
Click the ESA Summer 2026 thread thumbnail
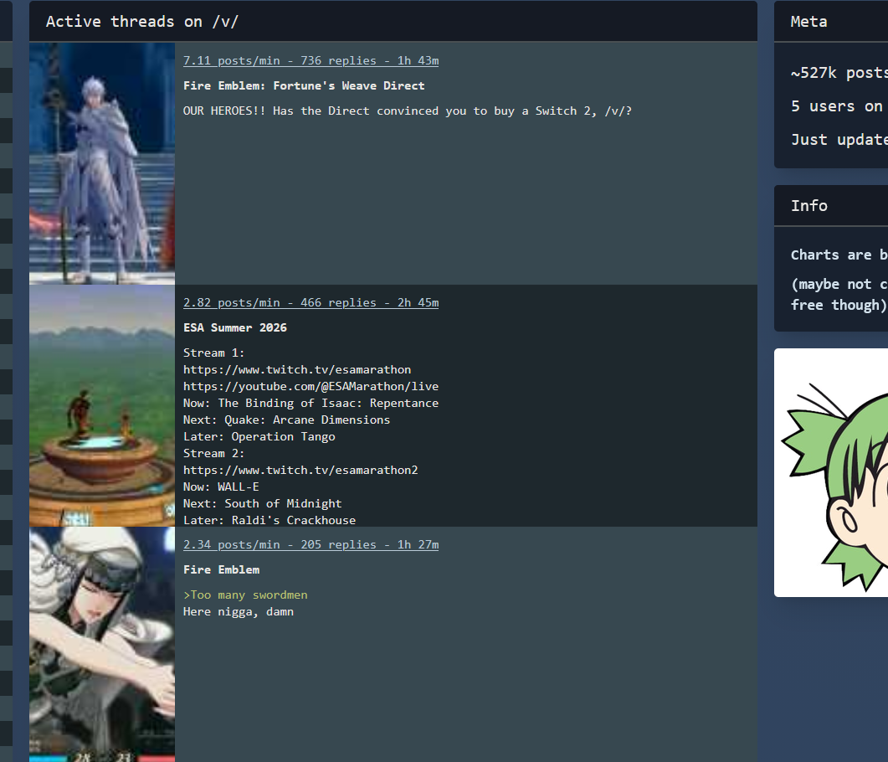102,405
